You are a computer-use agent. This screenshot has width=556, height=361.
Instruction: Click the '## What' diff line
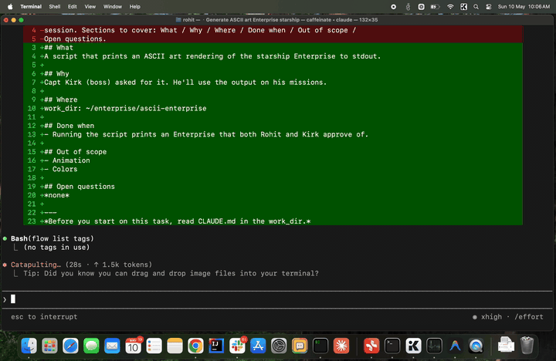point(59,48)
